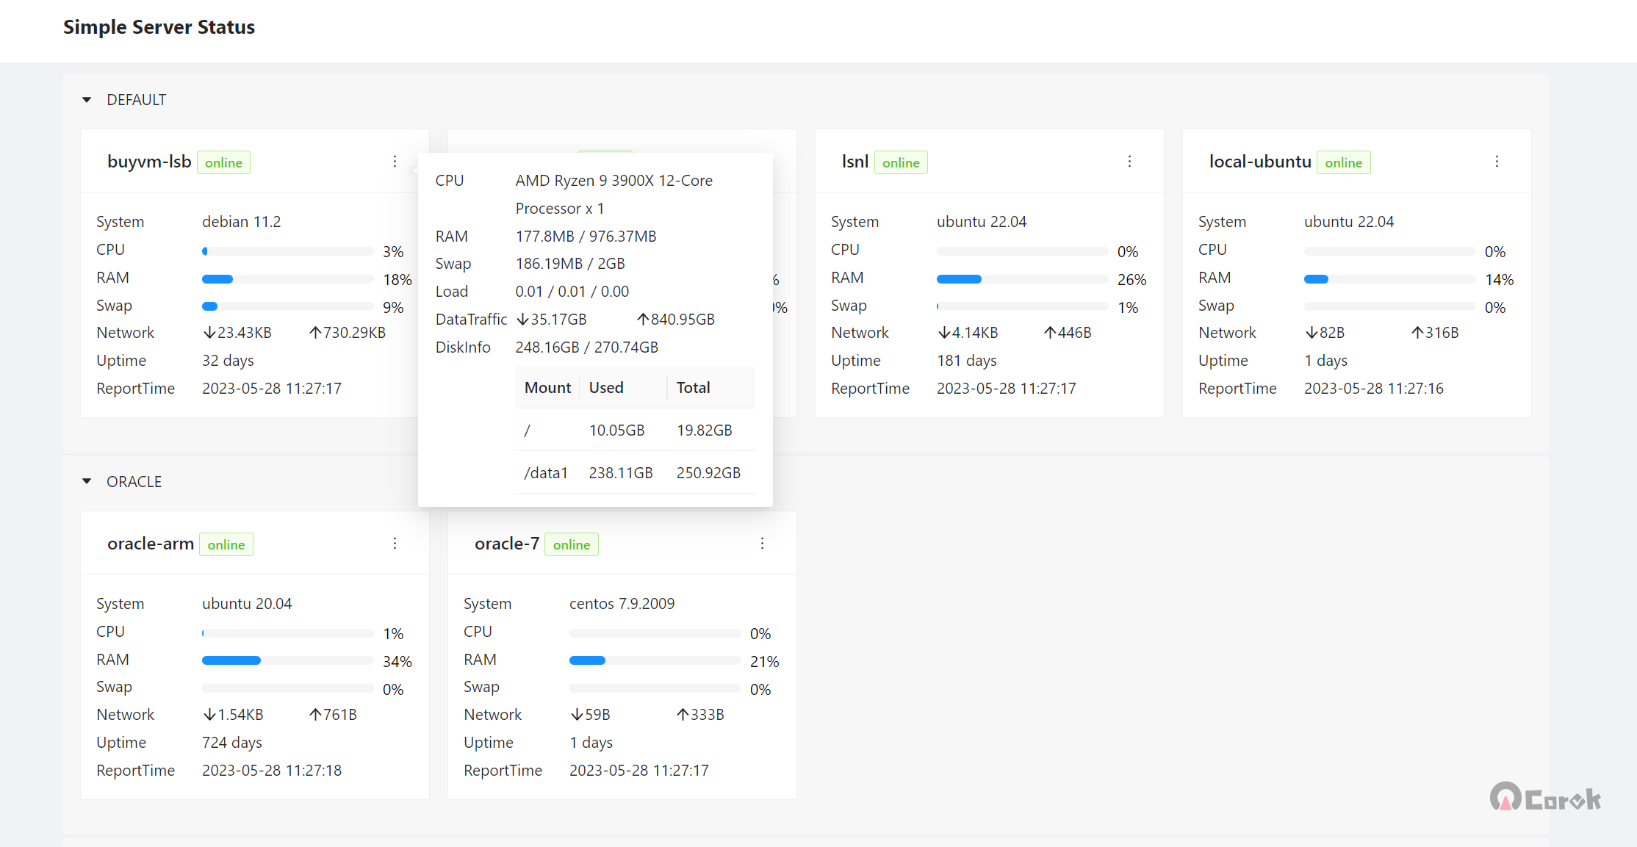Toggle the online status badge on oracle-7
The height and width of the screenshot is (847, 1637).
click(x=571, y=544)
